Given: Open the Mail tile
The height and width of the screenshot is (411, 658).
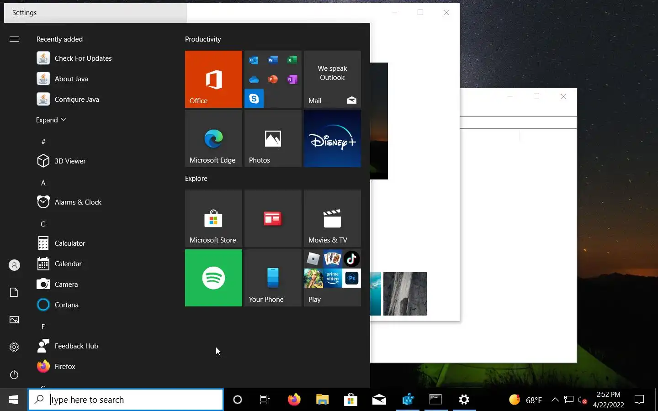Looking at the screenshot, I should click(x=332, y=79).
